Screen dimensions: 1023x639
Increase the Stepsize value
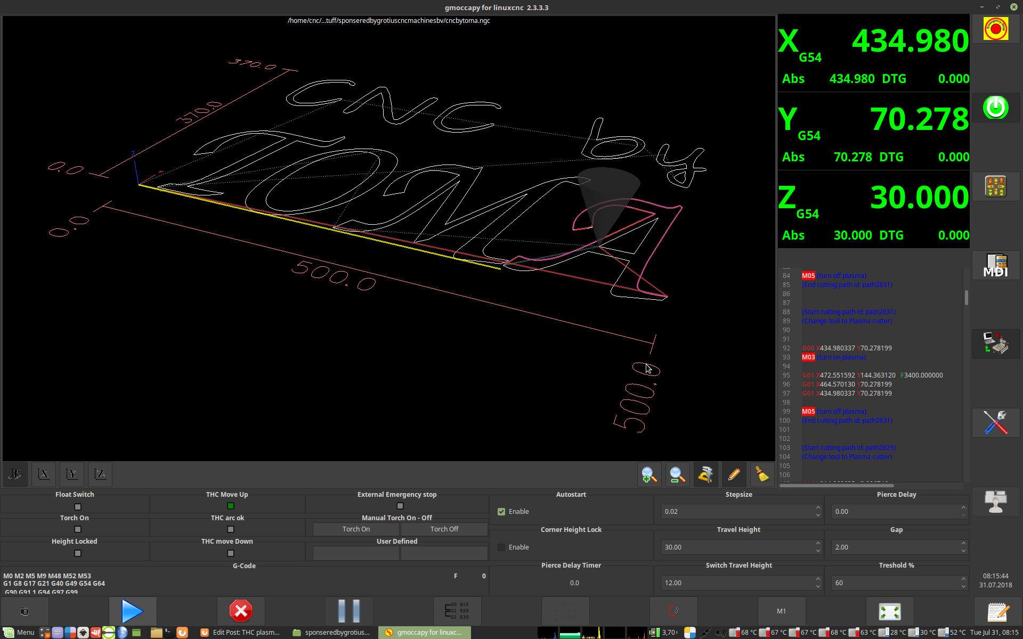click(818, 507)
